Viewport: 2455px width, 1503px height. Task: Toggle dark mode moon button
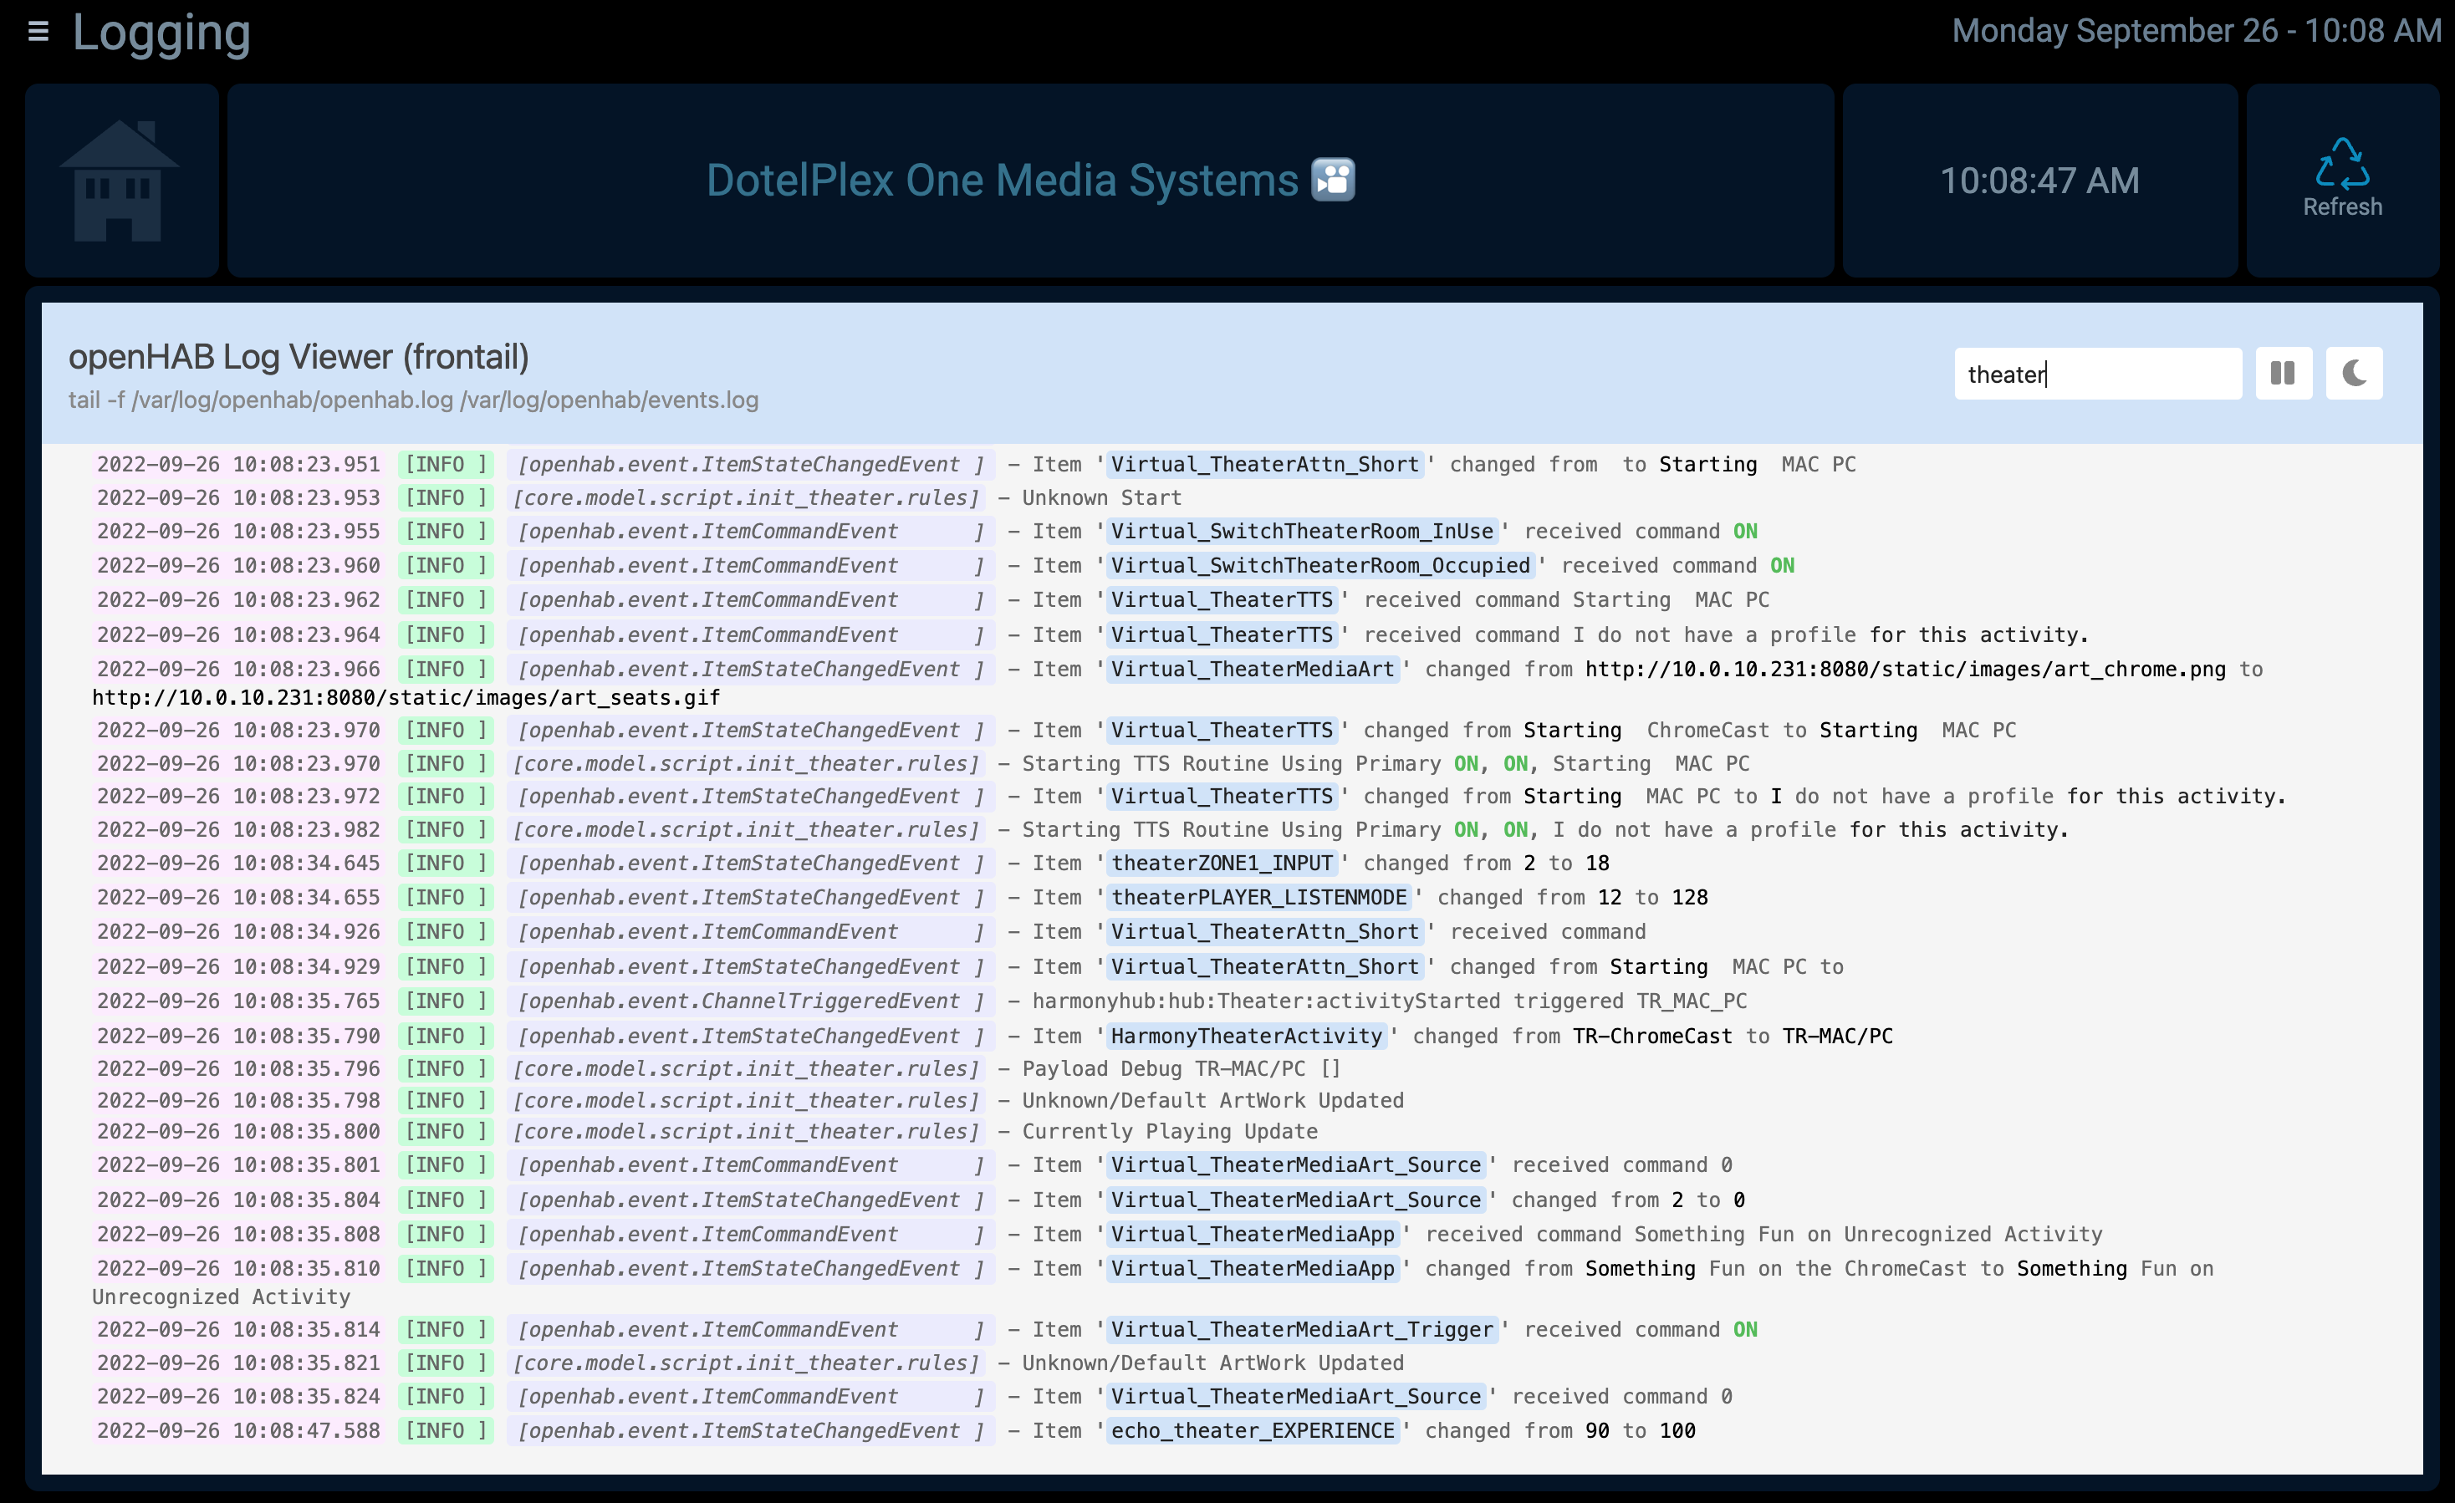click(2353, 374)
